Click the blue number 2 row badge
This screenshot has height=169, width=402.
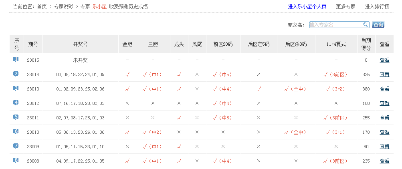pos(16,74)
